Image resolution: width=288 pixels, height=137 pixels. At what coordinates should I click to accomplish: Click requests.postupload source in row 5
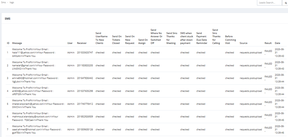tap(251, 104)
